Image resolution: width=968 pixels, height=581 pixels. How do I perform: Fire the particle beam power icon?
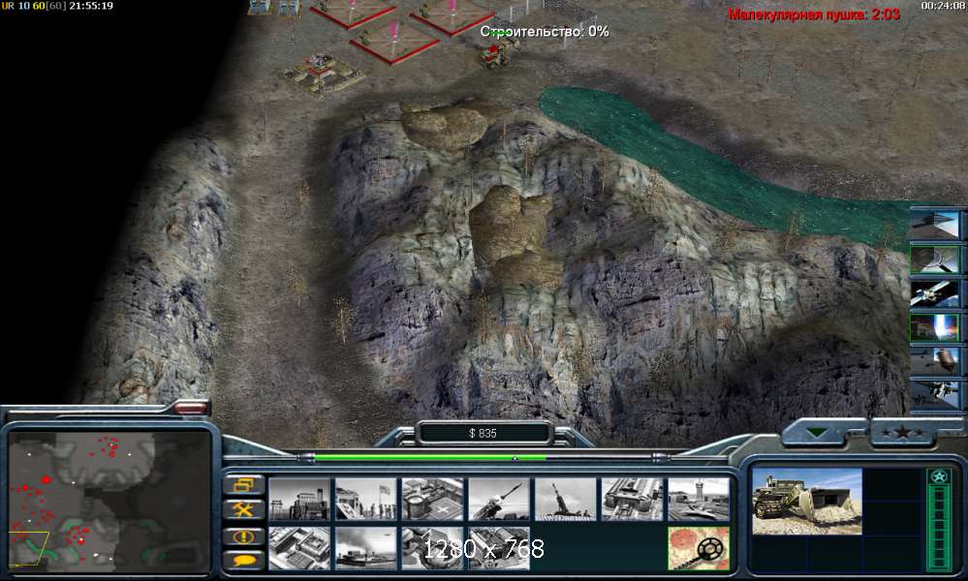[x=935, y=327]
